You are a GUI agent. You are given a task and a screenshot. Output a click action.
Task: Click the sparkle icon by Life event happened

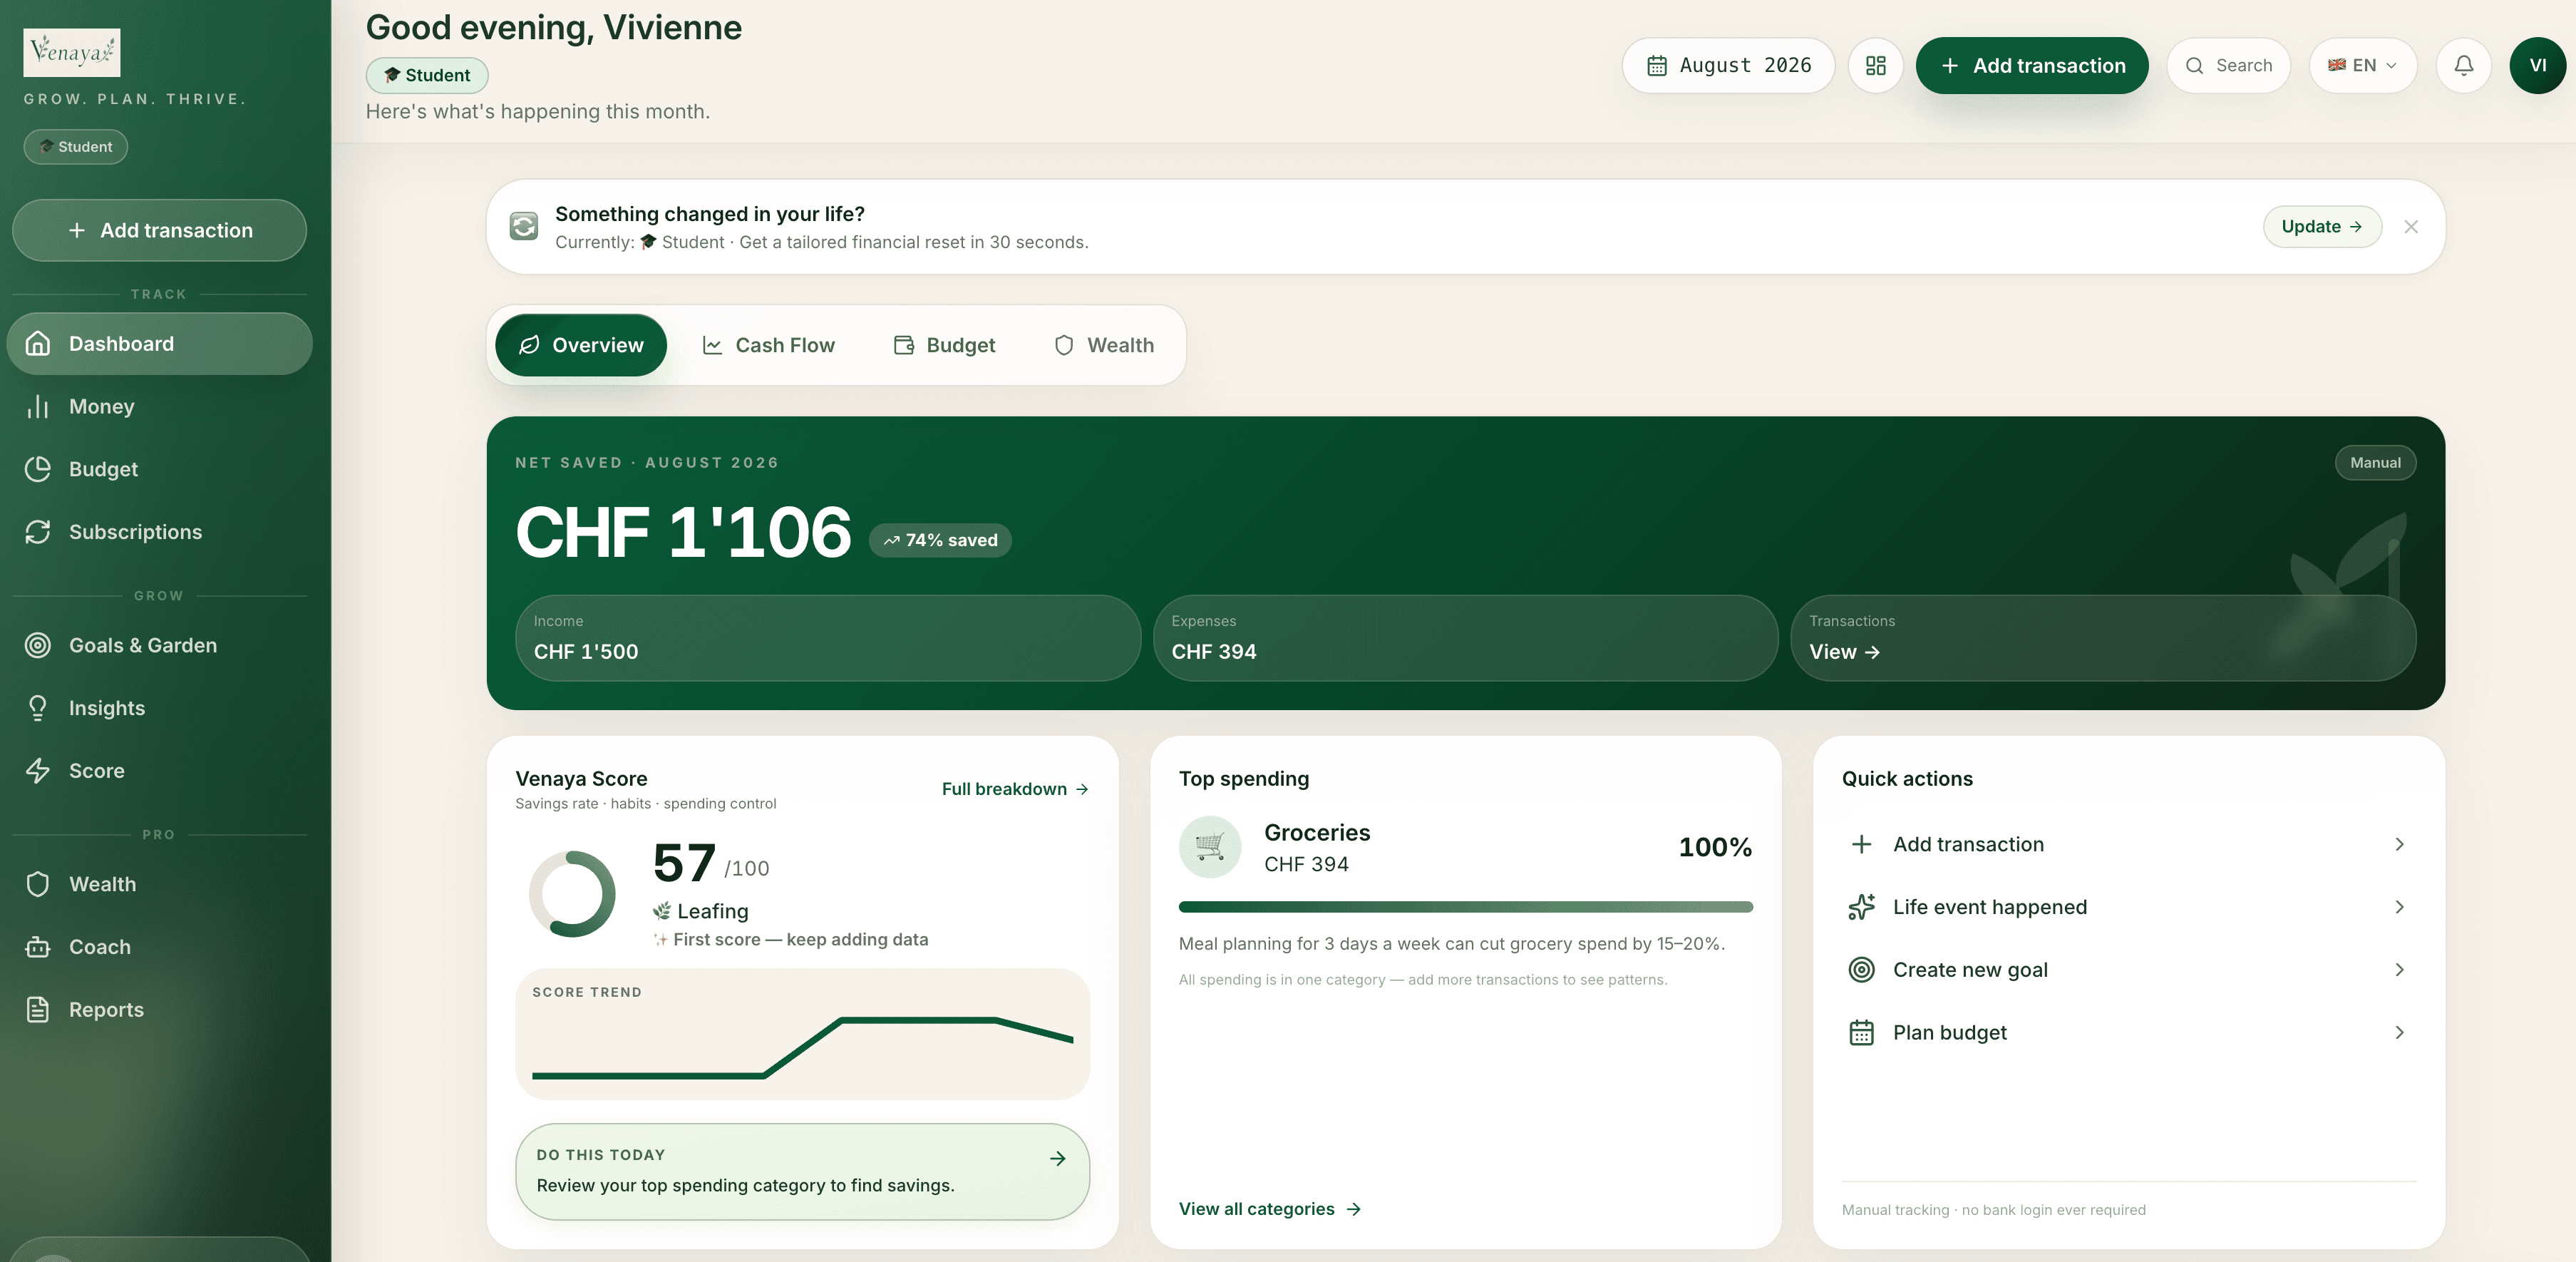[1861, 907]
